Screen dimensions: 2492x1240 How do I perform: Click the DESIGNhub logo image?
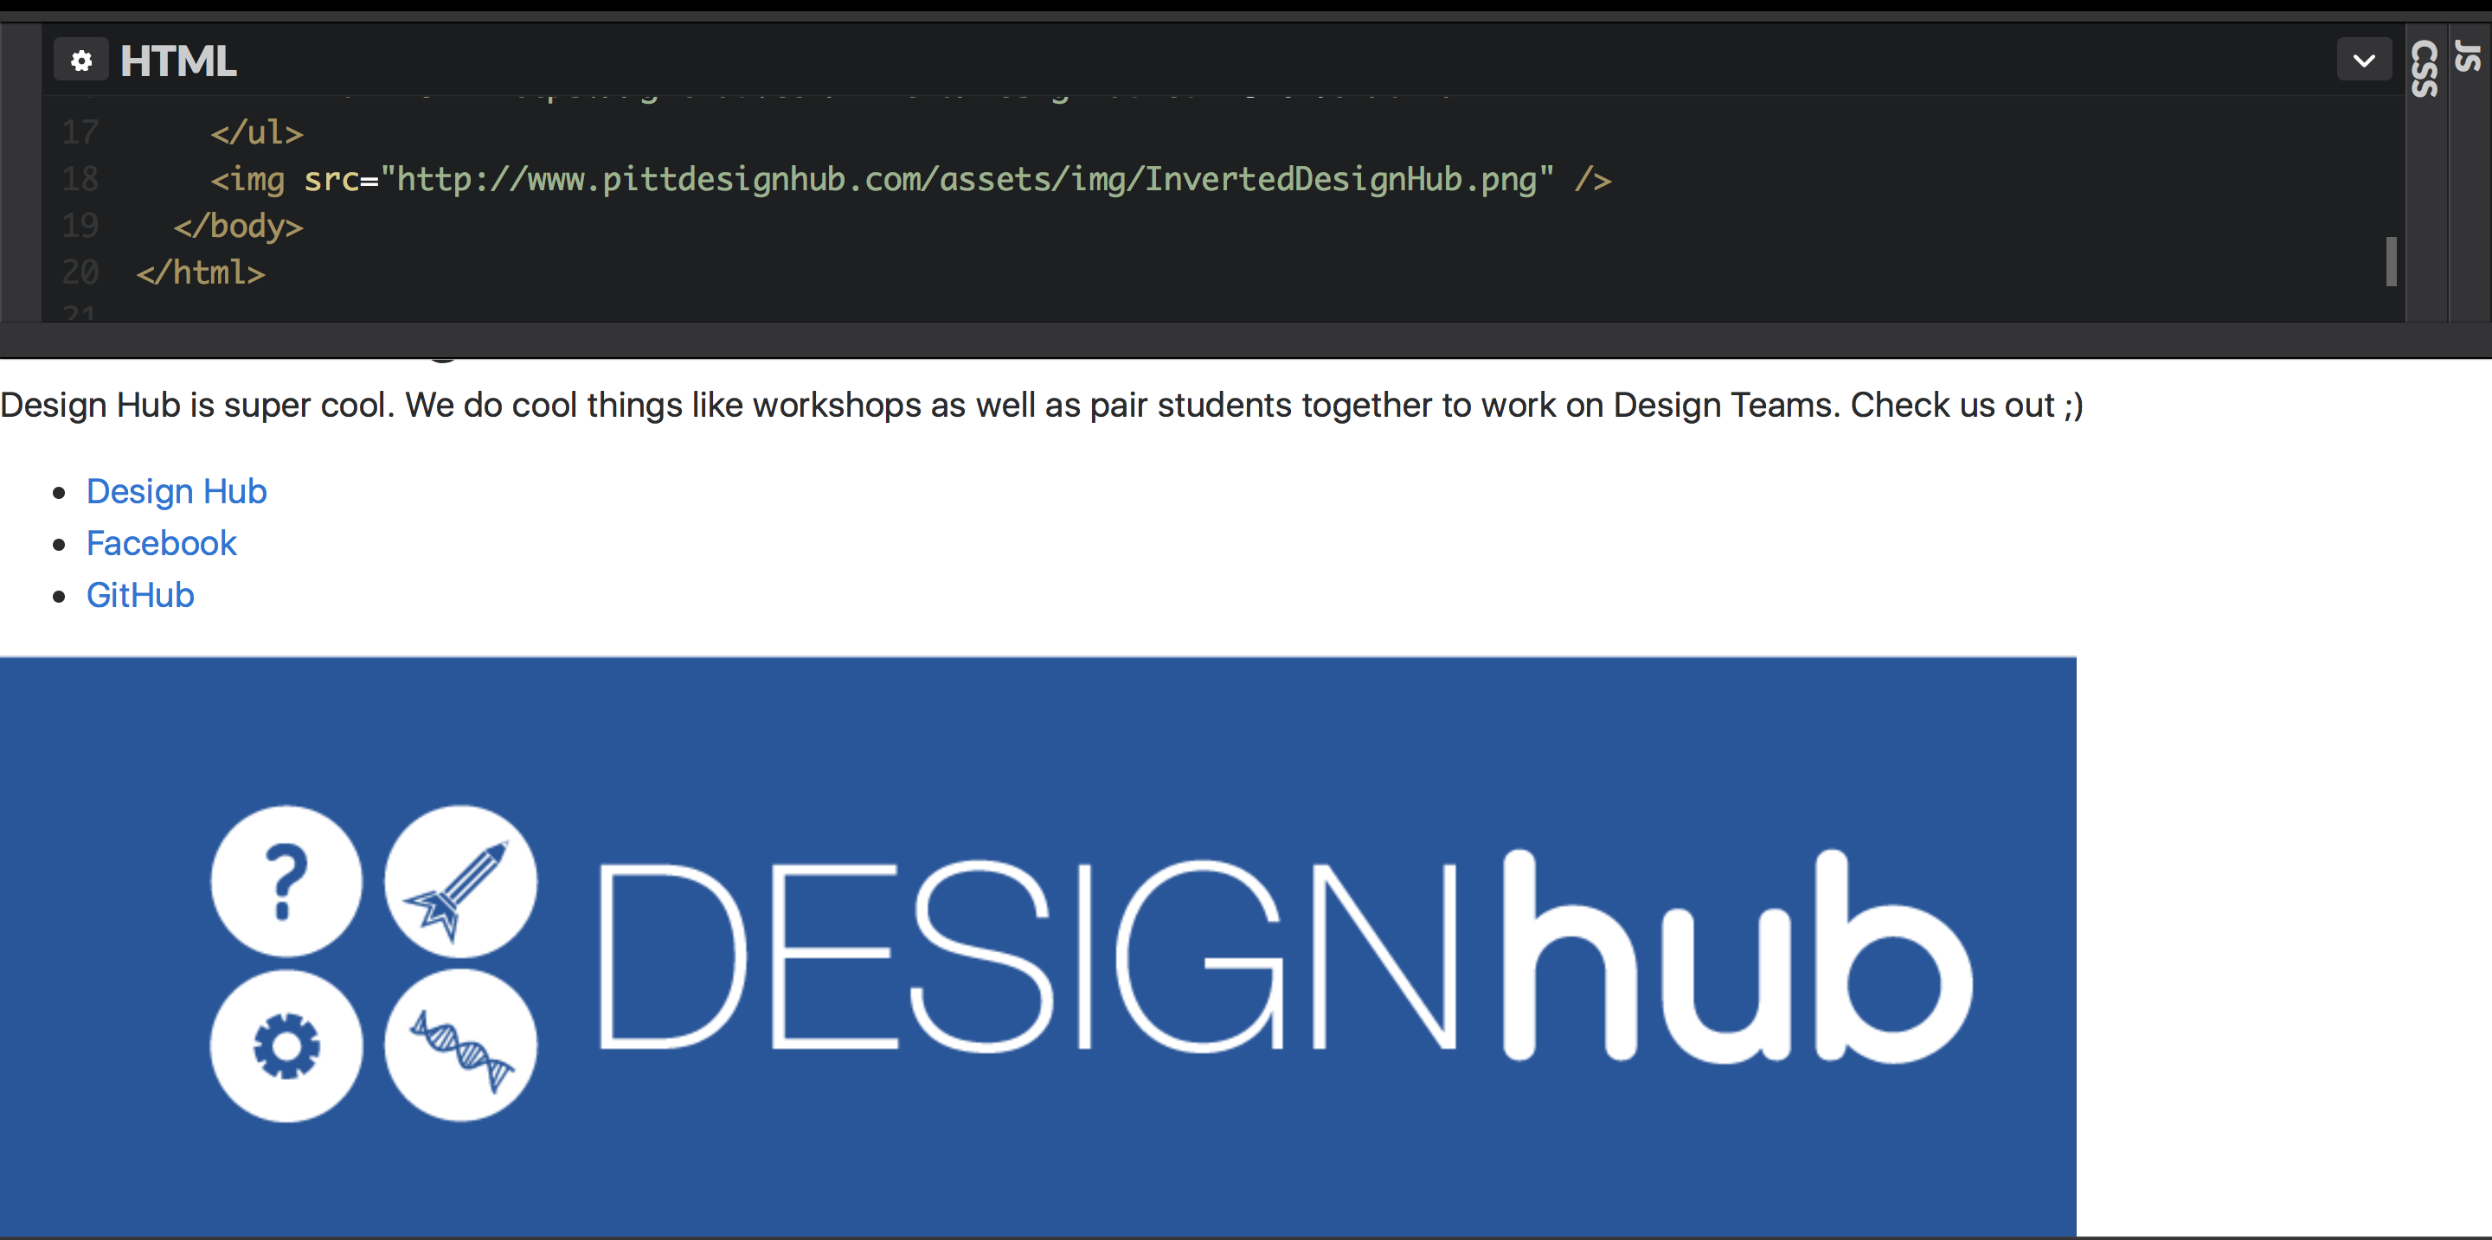click(x=1037, y=945)
